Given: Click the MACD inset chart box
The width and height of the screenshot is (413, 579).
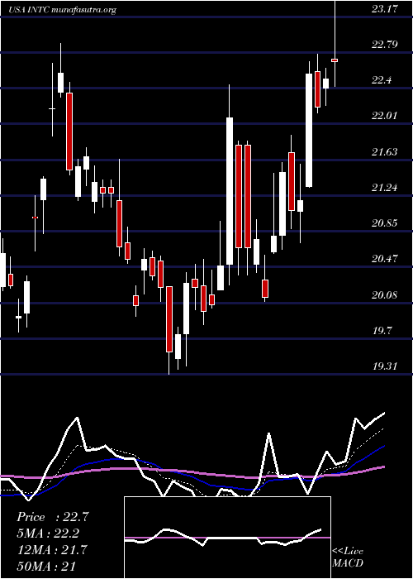Looking at the screenshot, I should tap(227, 538).
